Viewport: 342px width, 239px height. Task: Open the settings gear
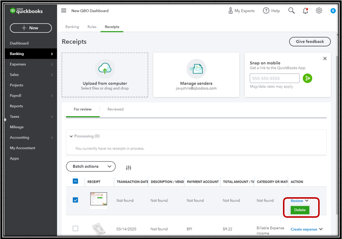[x=319, y=11]
